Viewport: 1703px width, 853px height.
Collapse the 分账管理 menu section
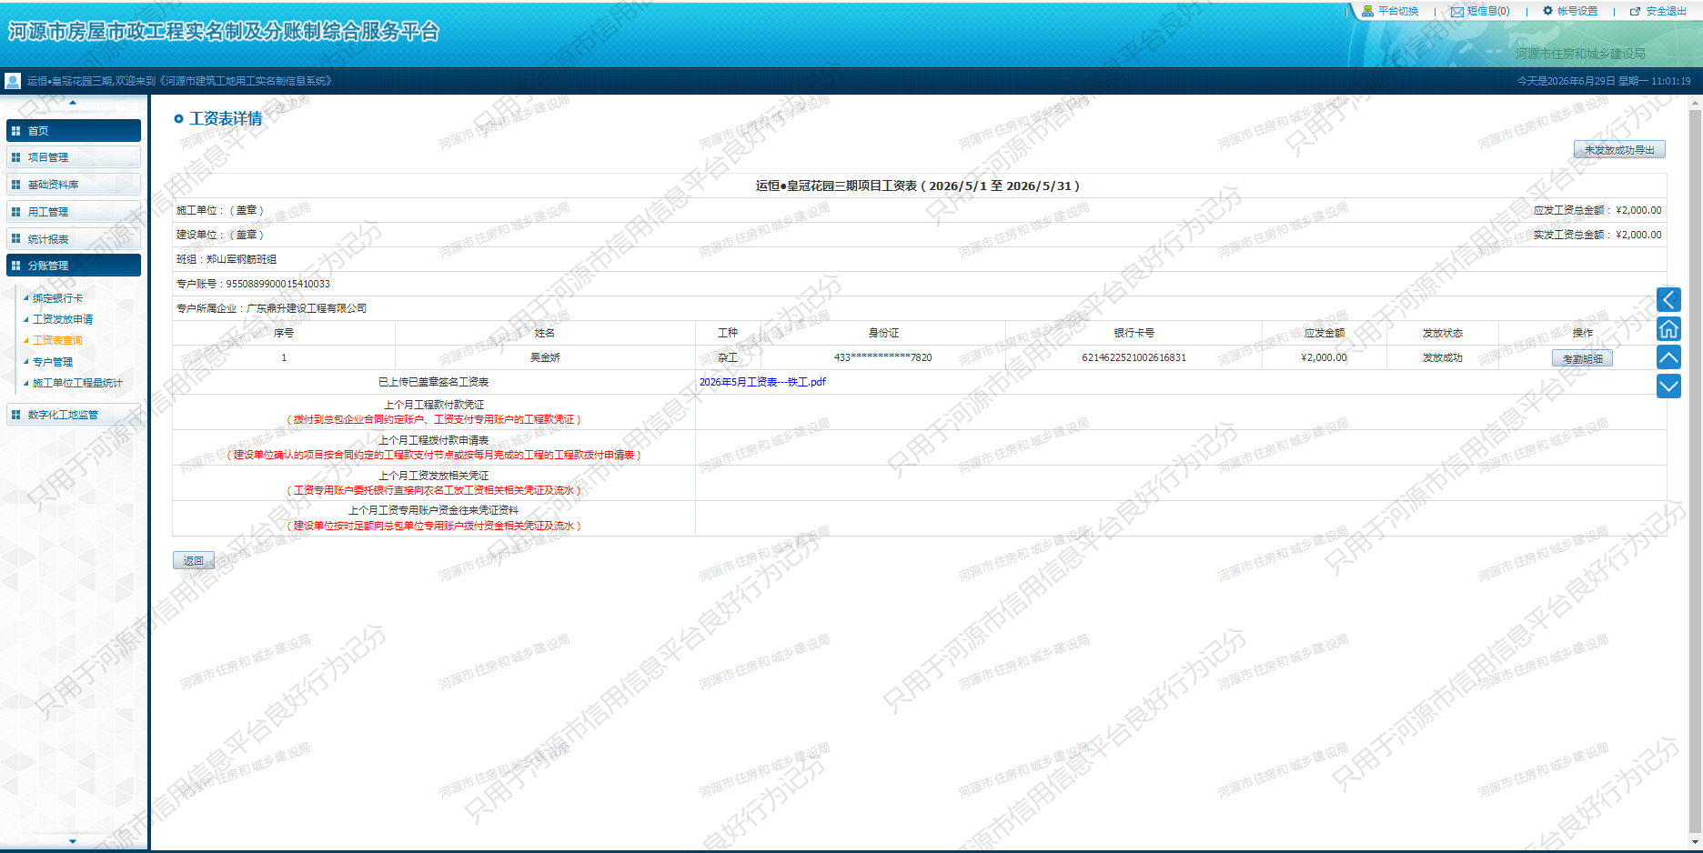coord(73,266)
